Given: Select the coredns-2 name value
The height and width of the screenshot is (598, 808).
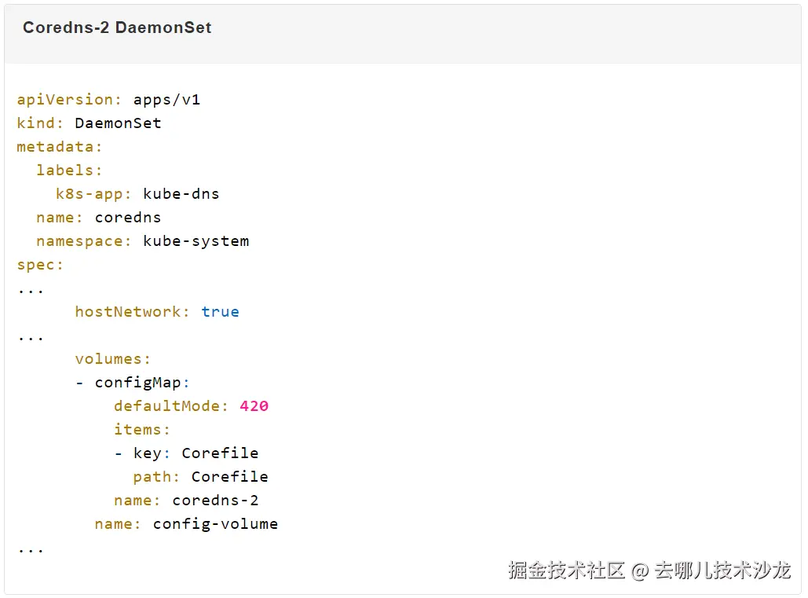Looking at the screenshot, I should [215, 501].
